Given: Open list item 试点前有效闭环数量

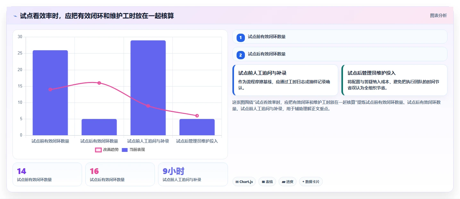Looking at the screenshot, I should tap(340, 37).
